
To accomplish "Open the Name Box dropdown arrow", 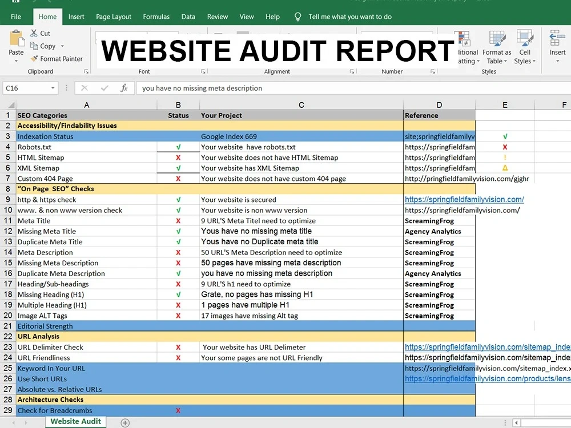I will (53, 88).
